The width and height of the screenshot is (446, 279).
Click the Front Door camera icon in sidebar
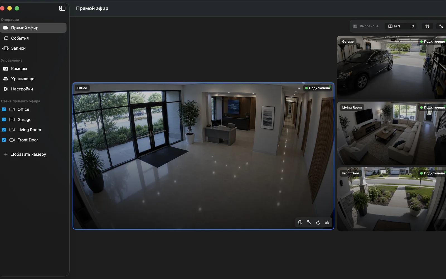12,140
